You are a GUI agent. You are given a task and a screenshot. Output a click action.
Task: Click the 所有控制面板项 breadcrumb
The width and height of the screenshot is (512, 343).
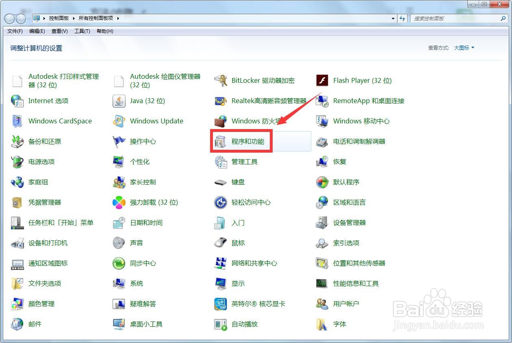tap(96, 18)
